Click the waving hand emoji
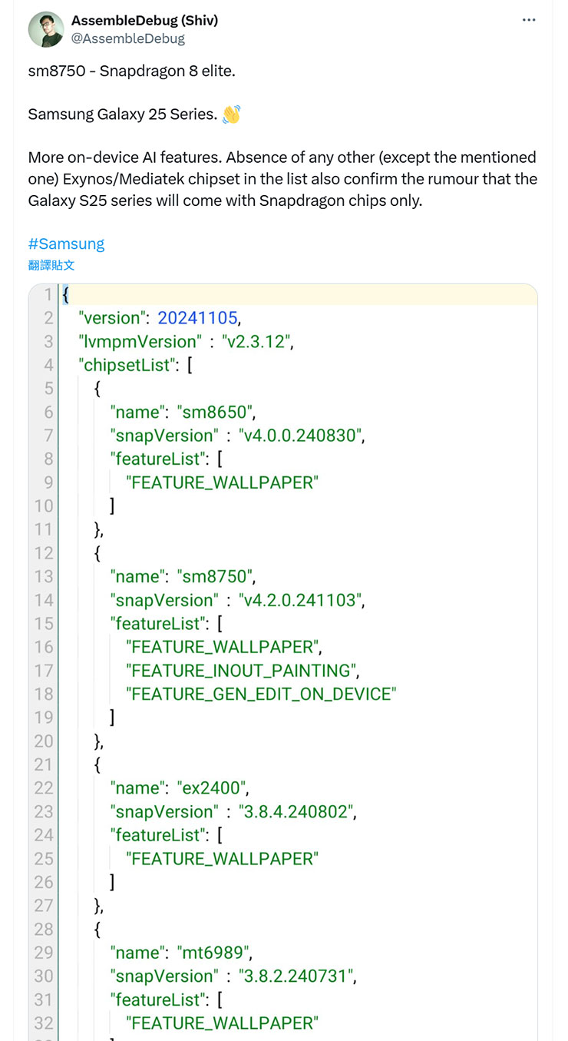 (x=231, y=114)
